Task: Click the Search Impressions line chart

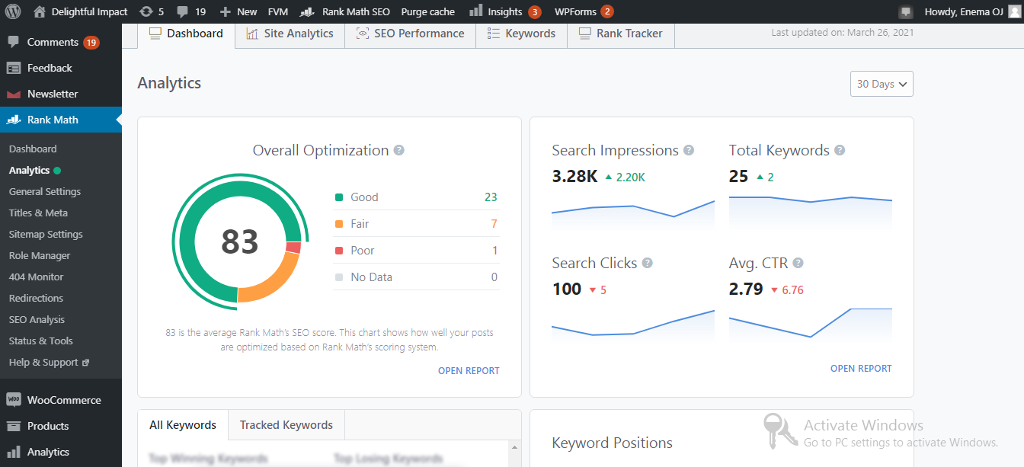Action: pyautogui.click(x=632, y=214)
